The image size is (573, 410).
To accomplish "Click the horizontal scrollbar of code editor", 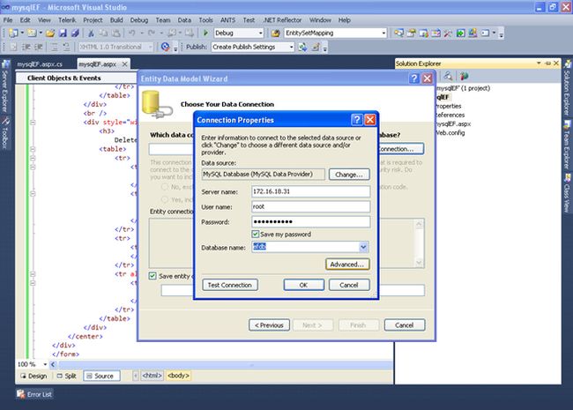I will pos(226,364).
